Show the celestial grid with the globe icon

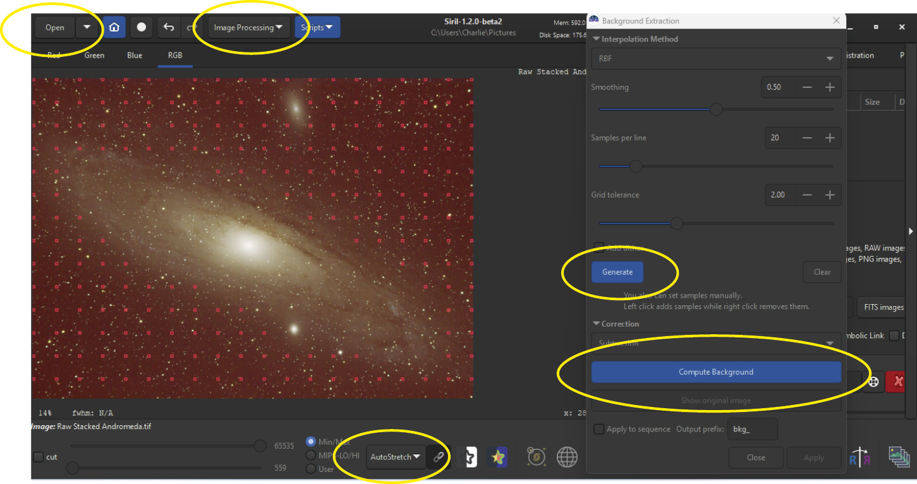click(567, 456)
